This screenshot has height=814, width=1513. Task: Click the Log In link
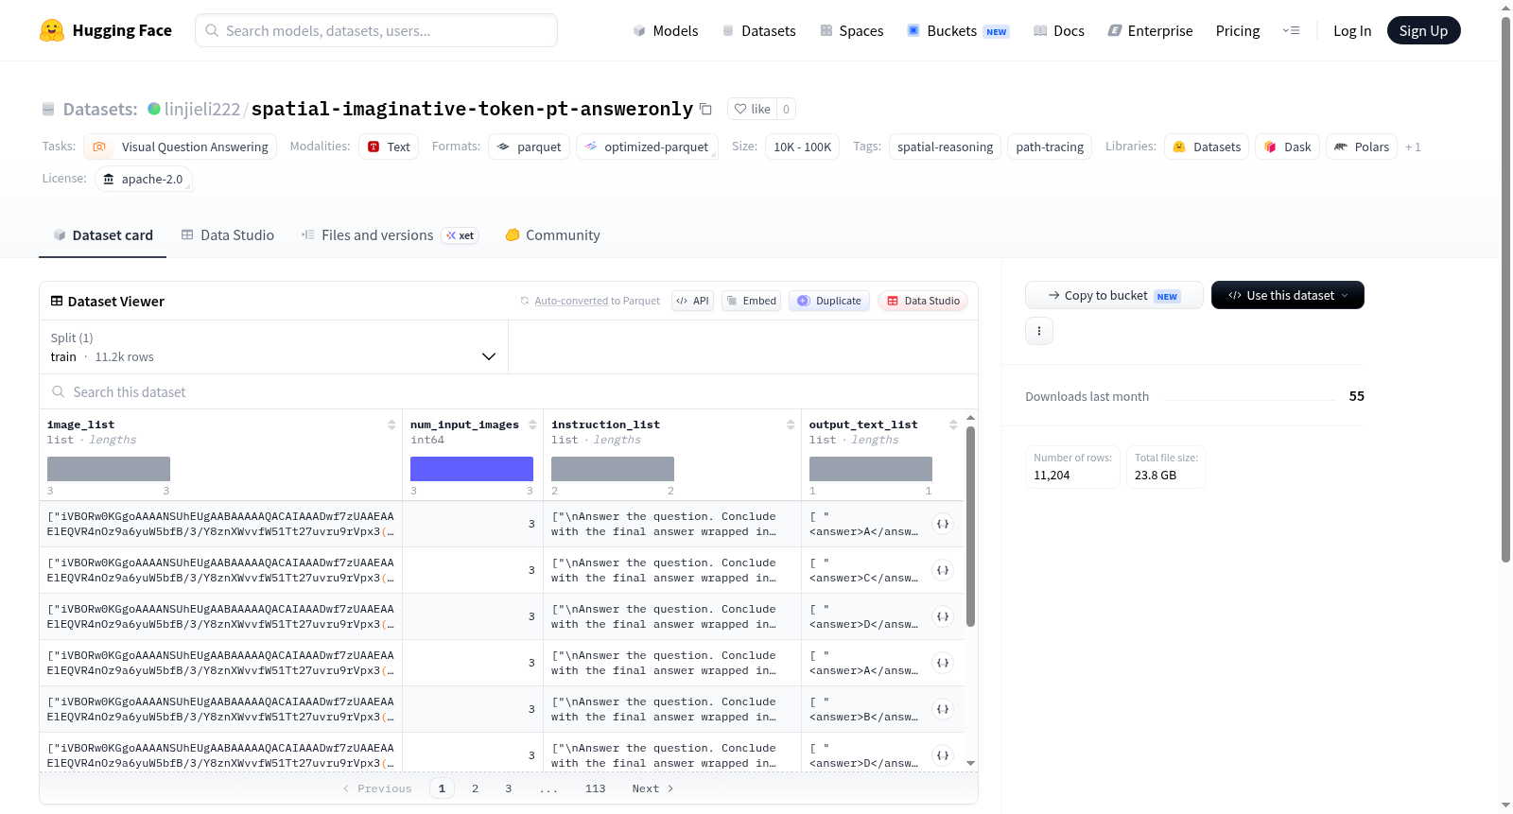pyautogui.click(x=1352, y=31)
